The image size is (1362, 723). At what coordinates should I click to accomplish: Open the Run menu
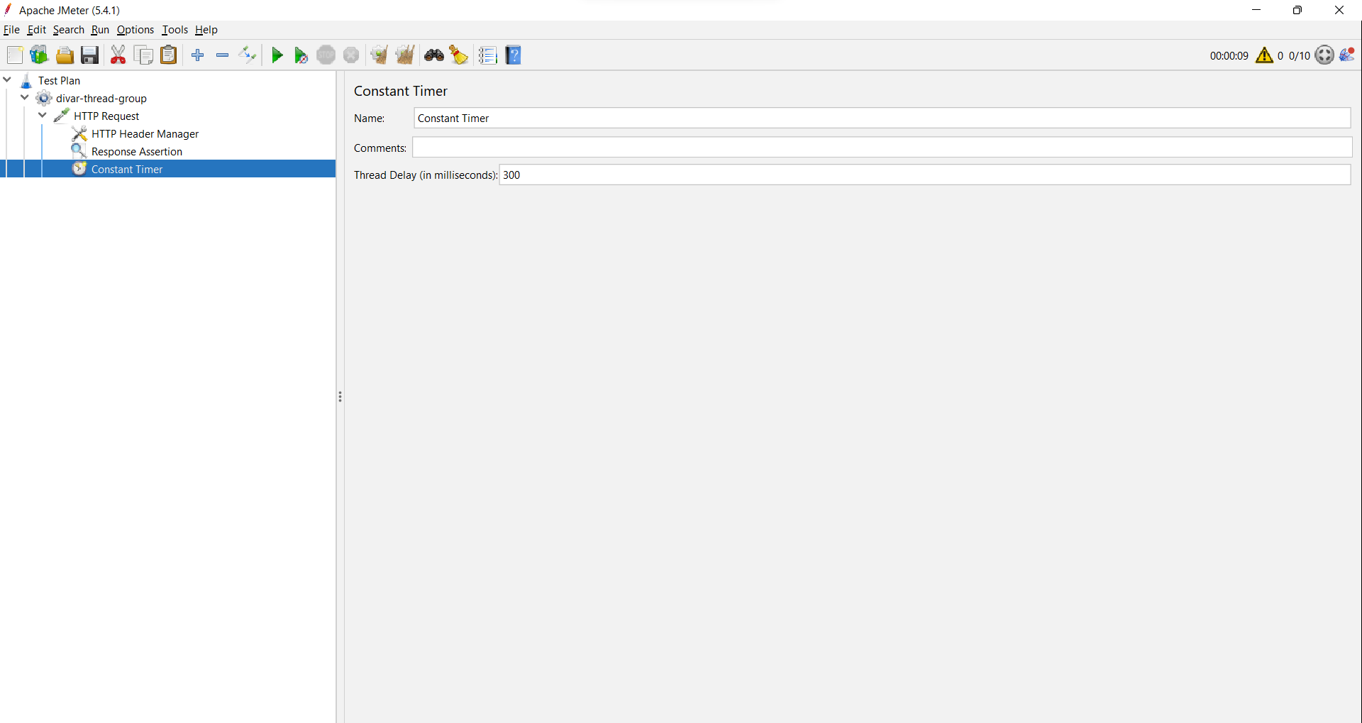coord(100,30)
